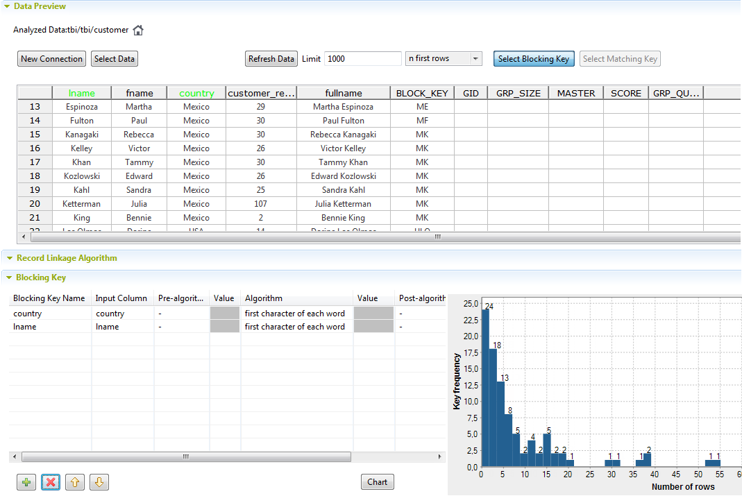Select the BLOCK_KEY column header

coord(422,93)
